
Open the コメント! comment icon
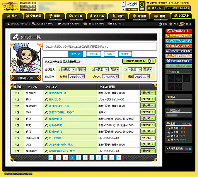132,5
